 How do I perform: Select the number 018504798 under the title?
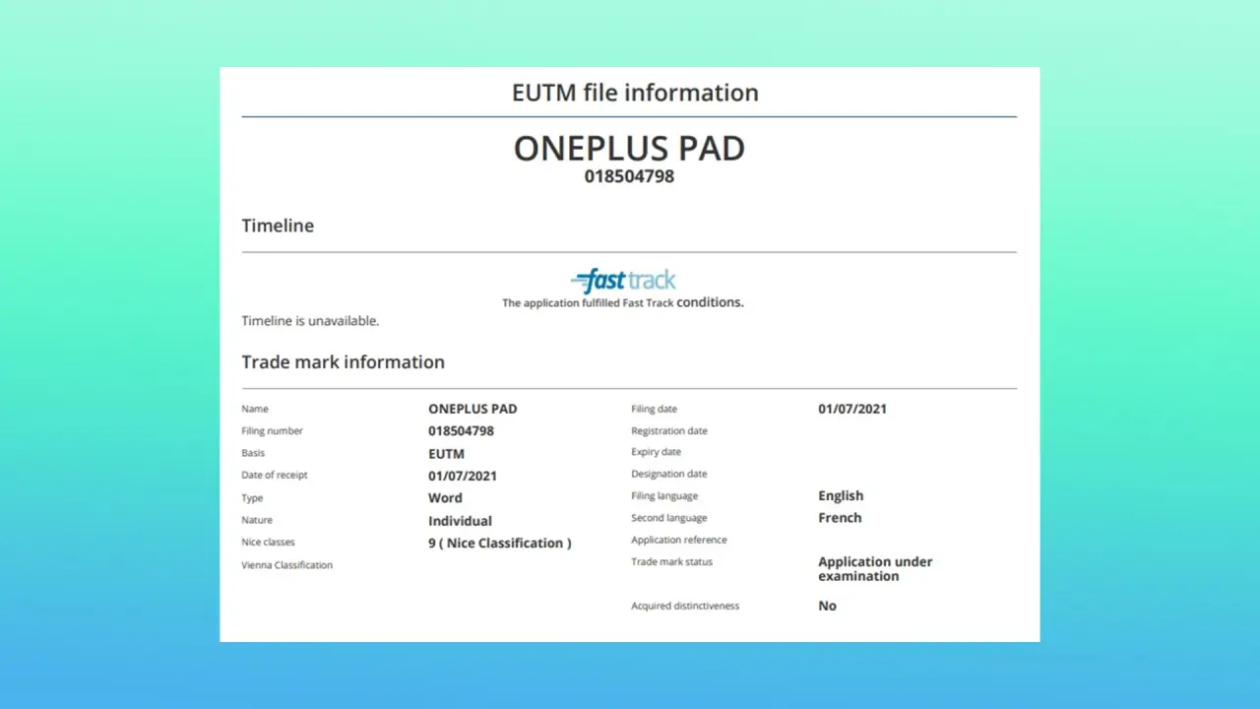[x=629, y=177]
